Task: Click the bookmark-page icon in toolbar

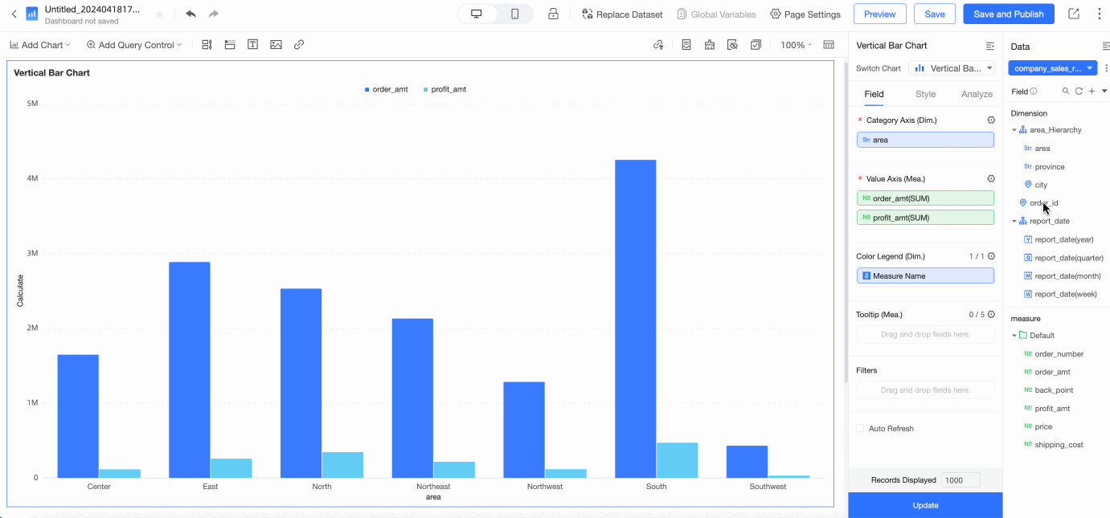Action: [686, 45]
